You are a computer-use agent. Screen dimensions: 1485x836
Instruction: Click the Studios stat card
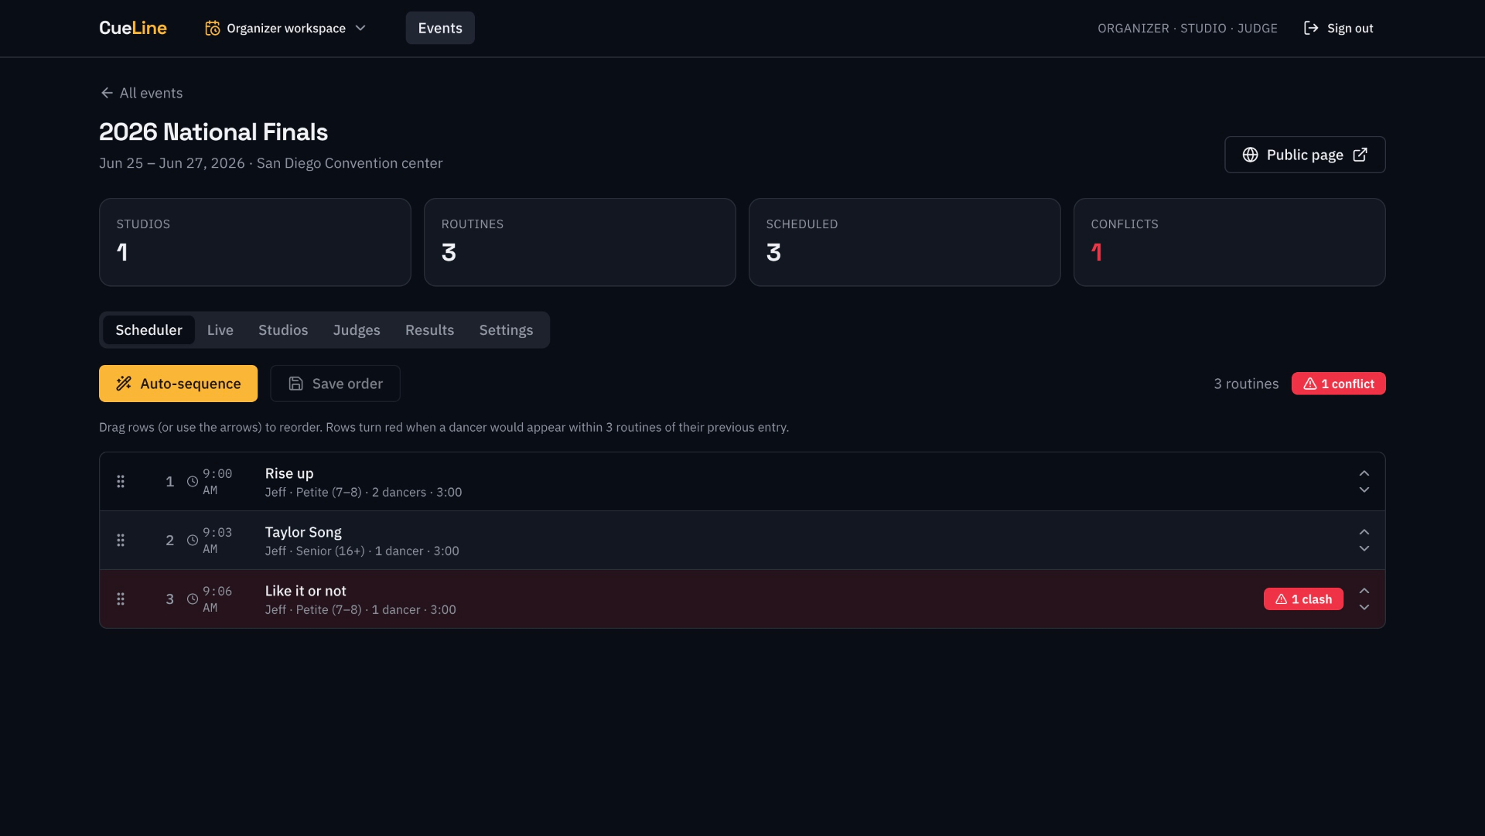255,242
